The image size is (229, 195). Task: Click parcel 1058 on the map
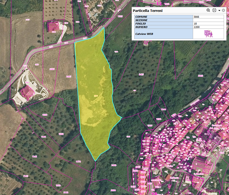pos(61,134)
